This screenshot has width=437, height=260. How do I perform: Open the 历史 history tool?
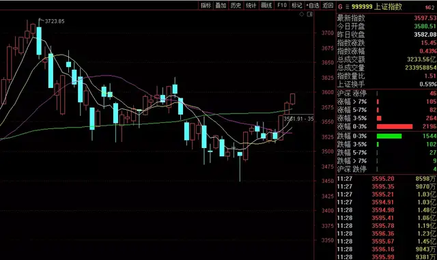click(x=236, y=5)
